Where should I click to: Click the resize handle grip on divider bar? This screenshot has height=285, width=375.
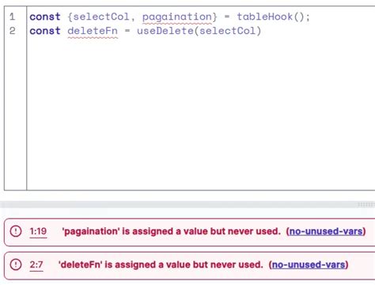point(366,204)
